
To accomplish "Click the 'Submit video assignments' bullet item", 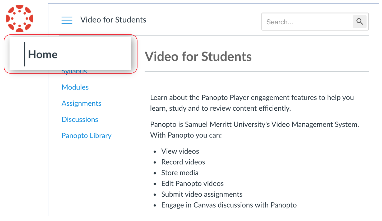I will pos(202,195).
